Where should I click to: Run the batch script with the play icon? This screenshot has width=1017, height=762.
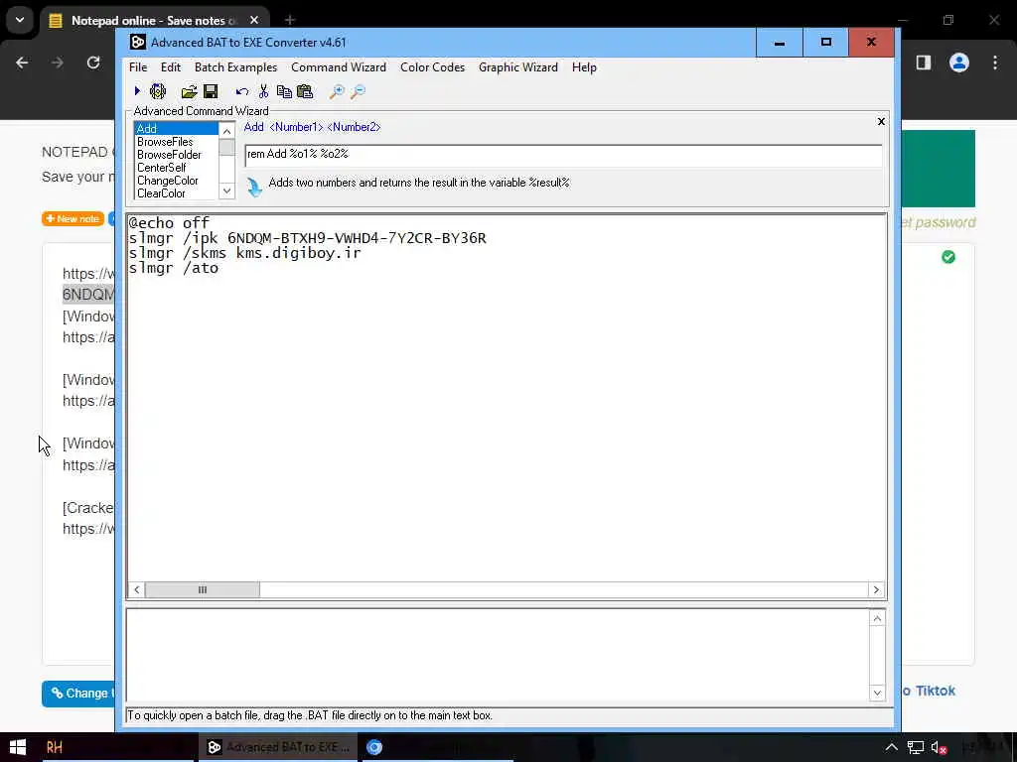(137, 91)
